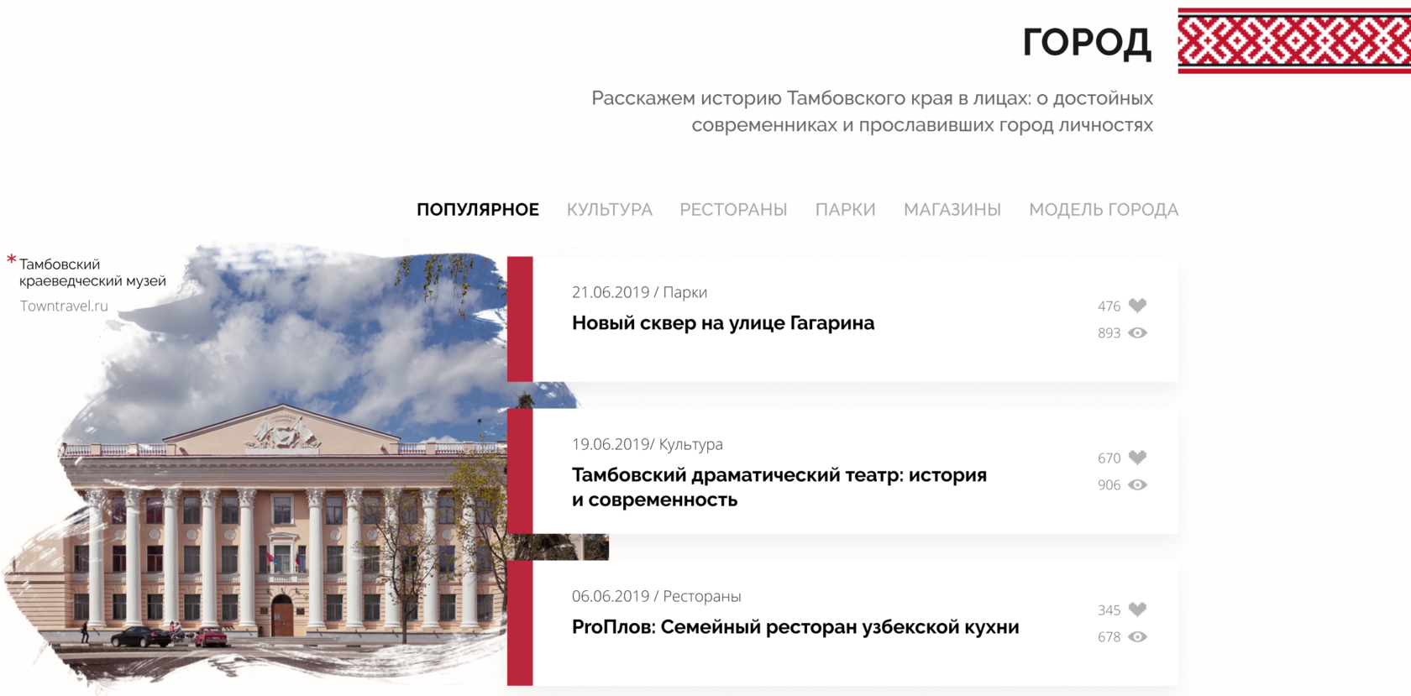Click the red asterisk near museum caption
1411x696 pixels.
coord(11,259)
